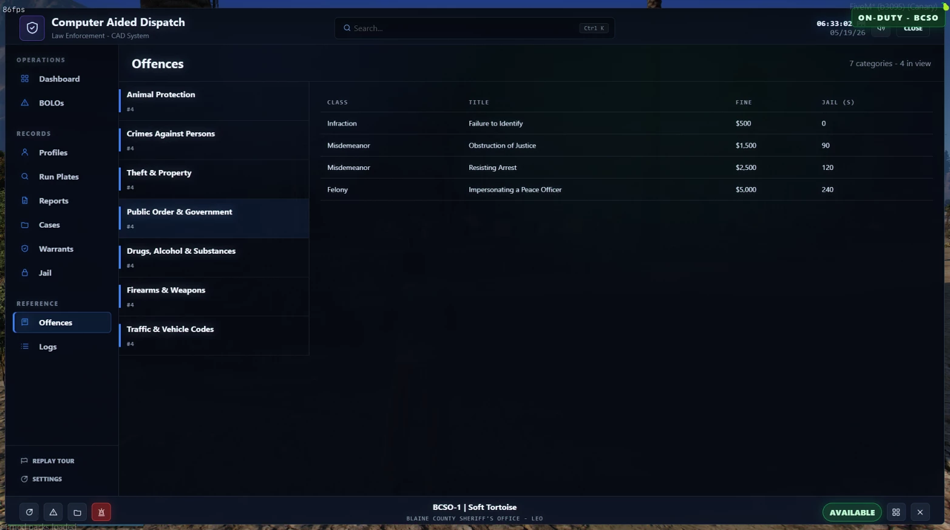Image resolution: width=950 pixels, height=530 pixels.
Task: Select Drugs, Alcohol & Substances category
Action: click(x=214, y=257)
